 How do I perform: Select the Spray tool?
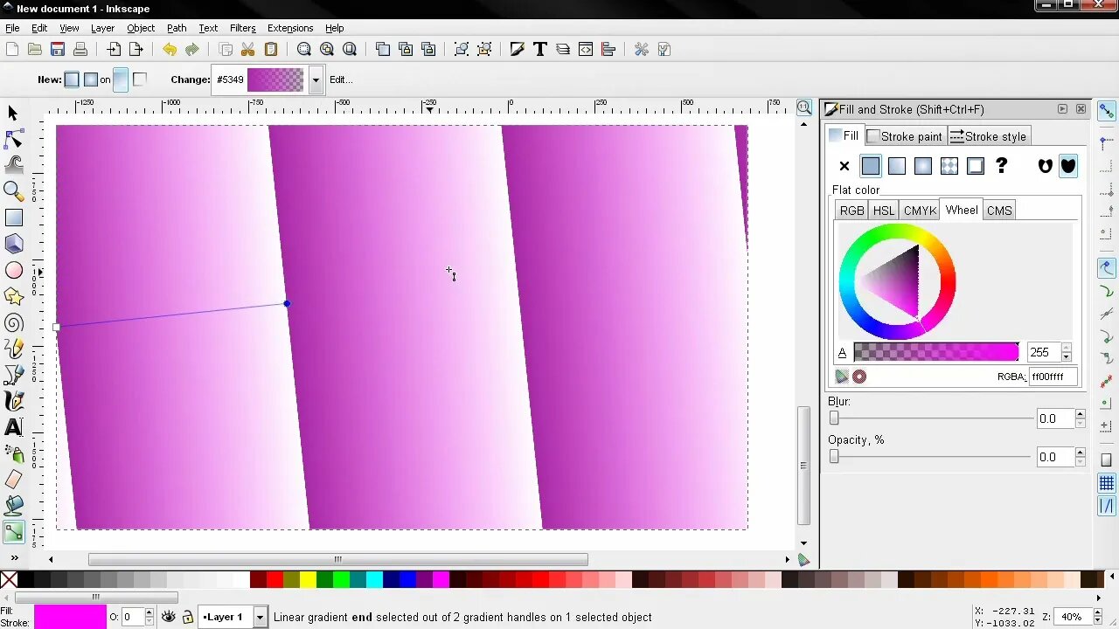[13, 454]
